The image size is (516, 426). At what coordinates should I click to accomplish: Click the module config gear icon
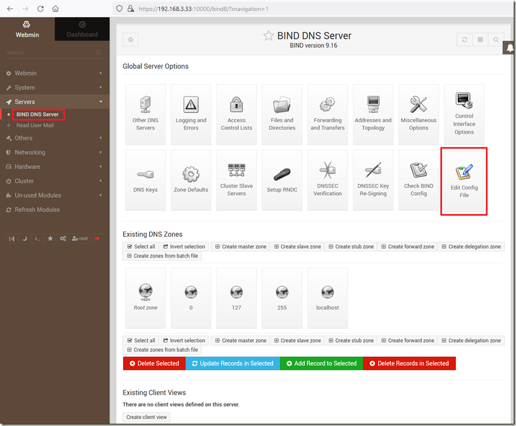pos(131,40)
